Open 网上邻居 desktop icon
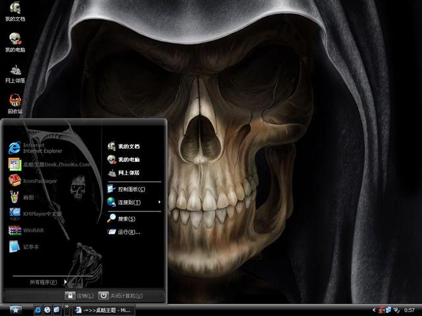This screenshot has height=316, width=422. (x=15, y=71)
